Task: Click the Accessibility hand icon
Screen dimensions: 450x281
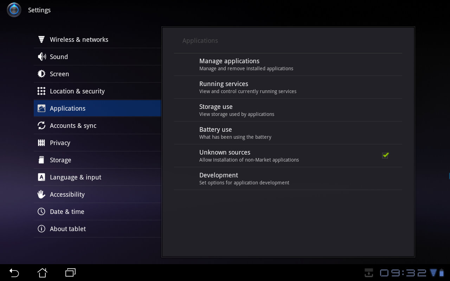Action: [x=41, y=194]
